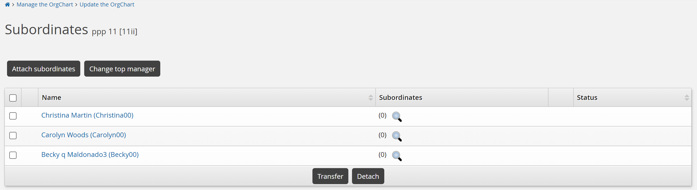Toggle the select-all checkbox in header
Screen dimensions: 697x190
pyautogui.click(x=13, y=98)
